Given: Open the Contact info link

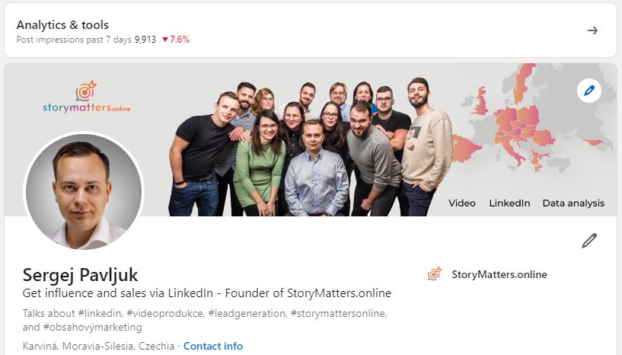Looking at the screenshot, I should click(213, 346).
